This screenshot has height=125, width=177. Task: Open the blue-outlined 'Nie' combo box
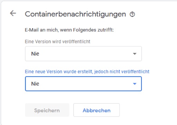83,84
